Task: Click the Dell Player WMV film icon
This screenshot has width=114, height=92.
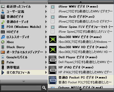Action: click(x=53, y=60)
